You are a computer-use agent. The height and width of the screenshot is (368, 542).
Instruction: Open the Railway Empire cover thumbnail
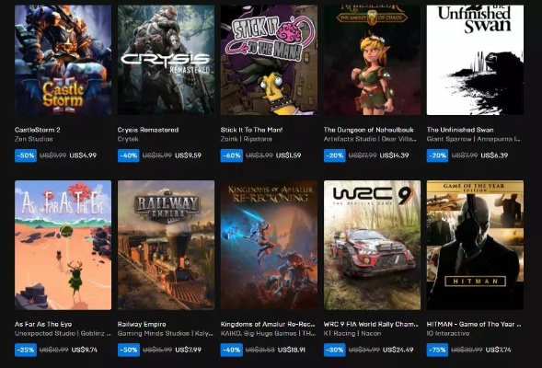point(166,245)
